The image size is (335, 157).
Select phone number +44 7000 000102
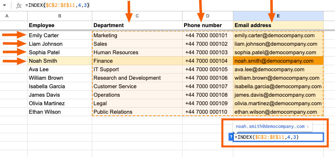tap(208, 44)
